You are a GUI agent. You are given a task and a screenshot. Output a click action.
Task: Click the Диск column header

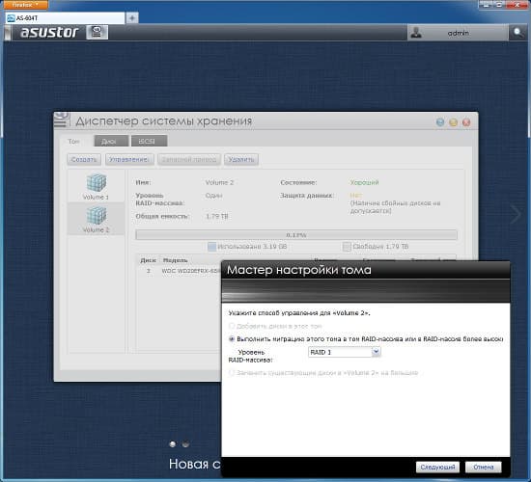pyautogui.click(x=148, y=260)
